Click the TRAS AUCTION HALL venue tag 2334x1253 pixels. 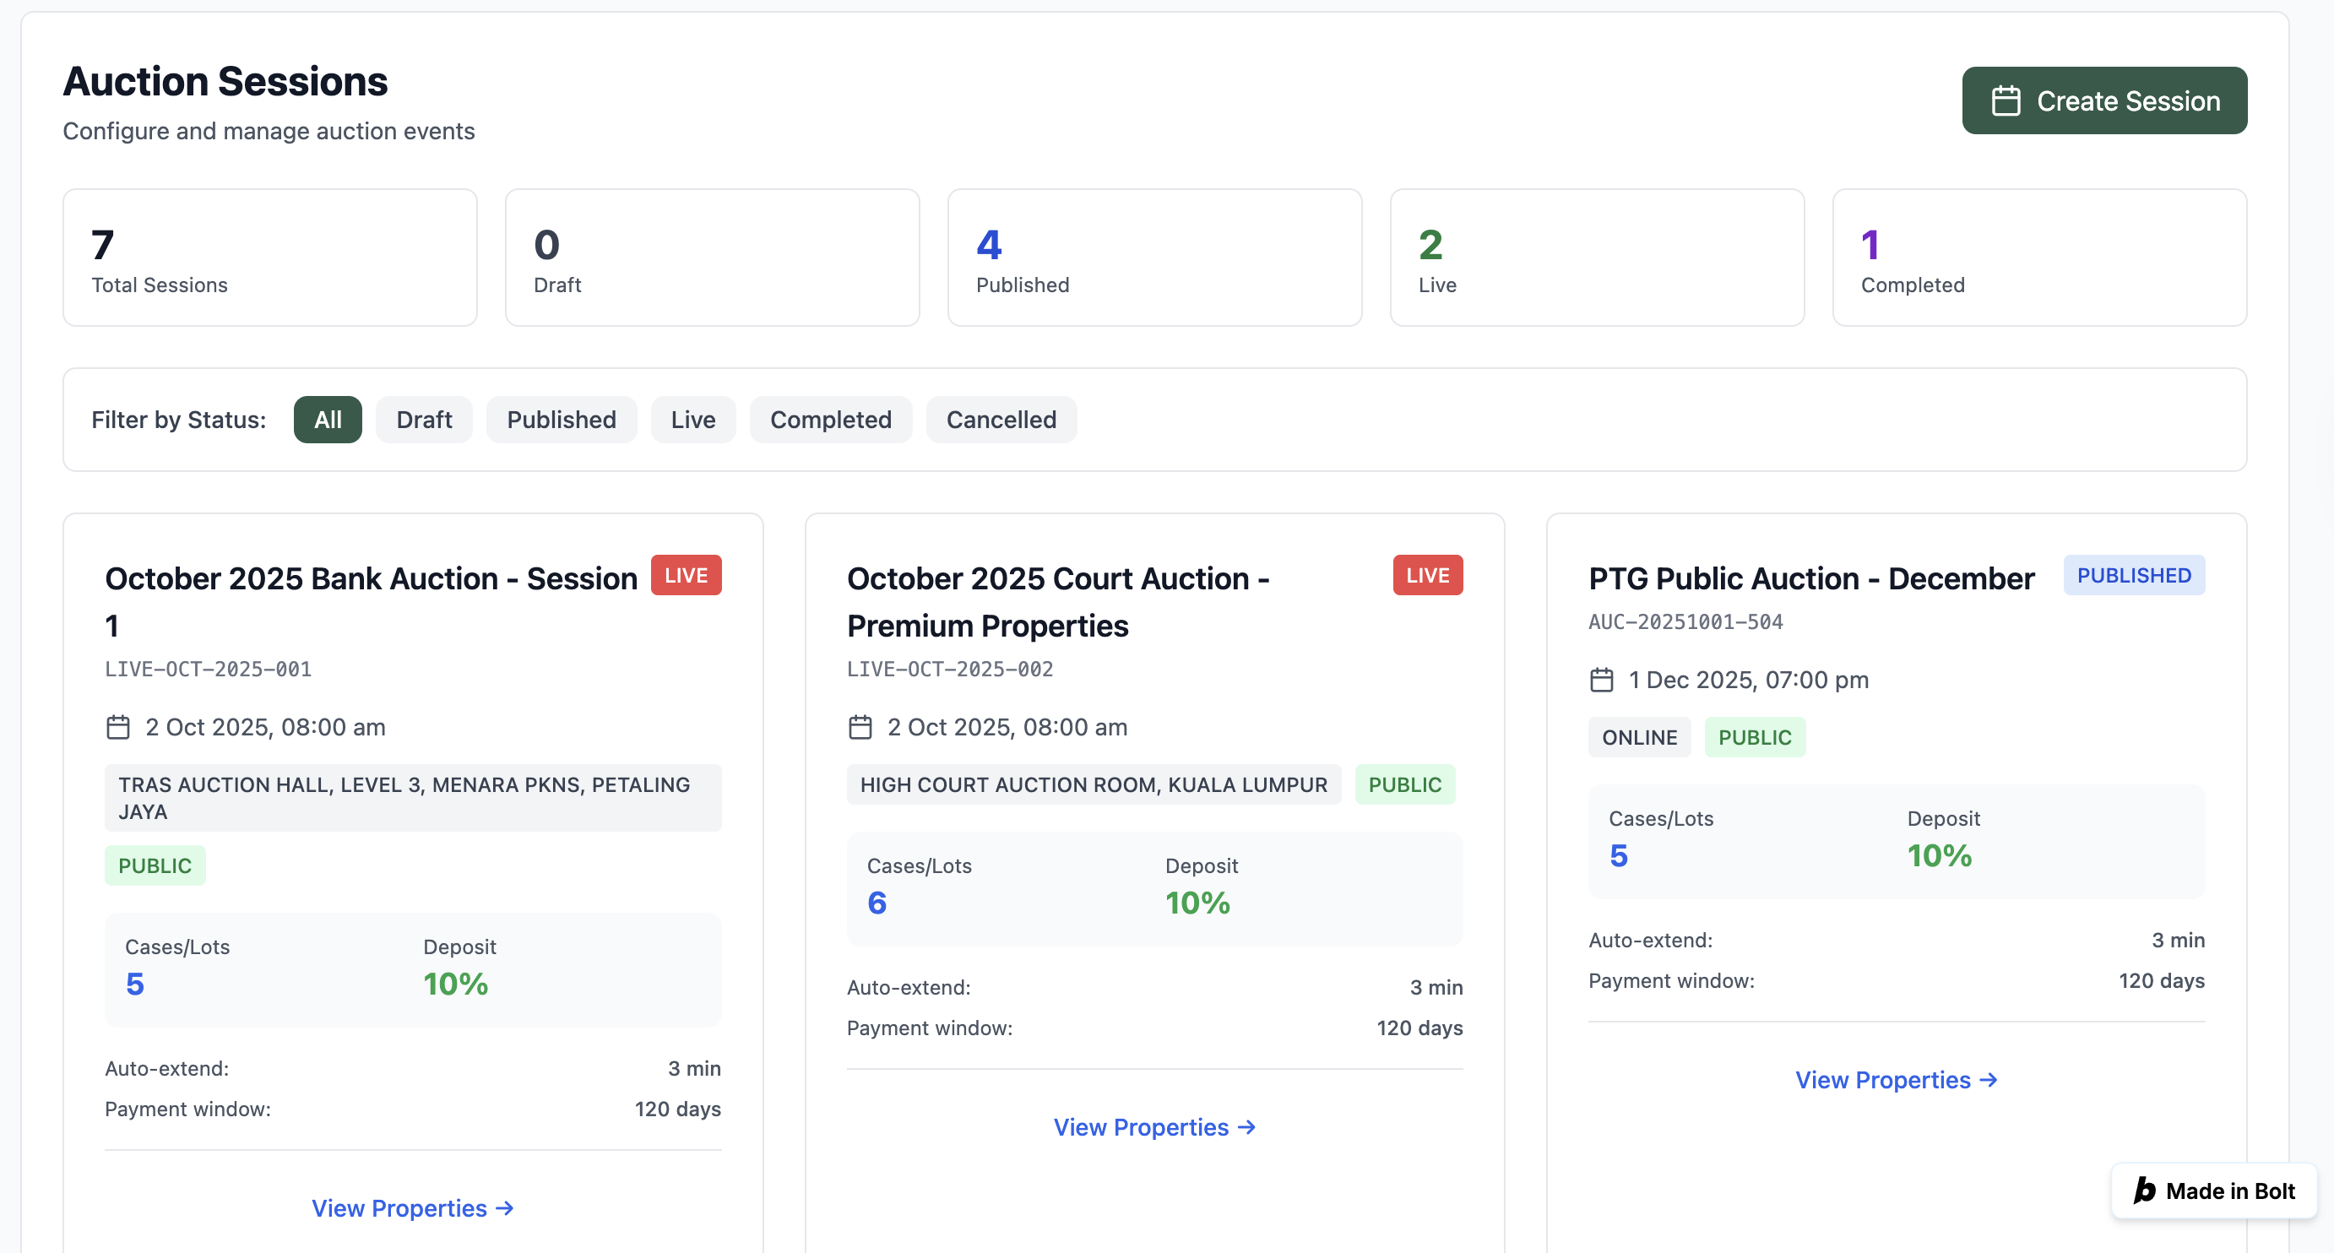click(413, 798)
